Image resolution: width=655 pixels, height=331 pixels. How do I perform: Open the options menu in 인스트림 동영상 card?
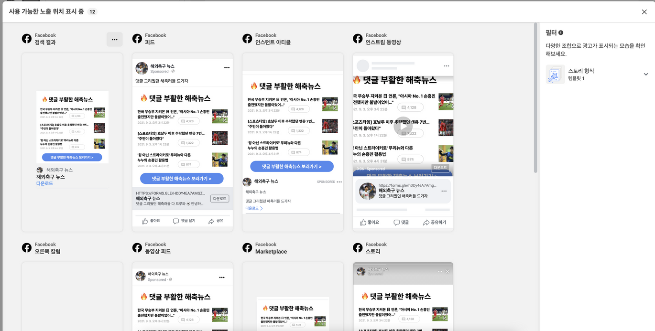tap(446, 66)
